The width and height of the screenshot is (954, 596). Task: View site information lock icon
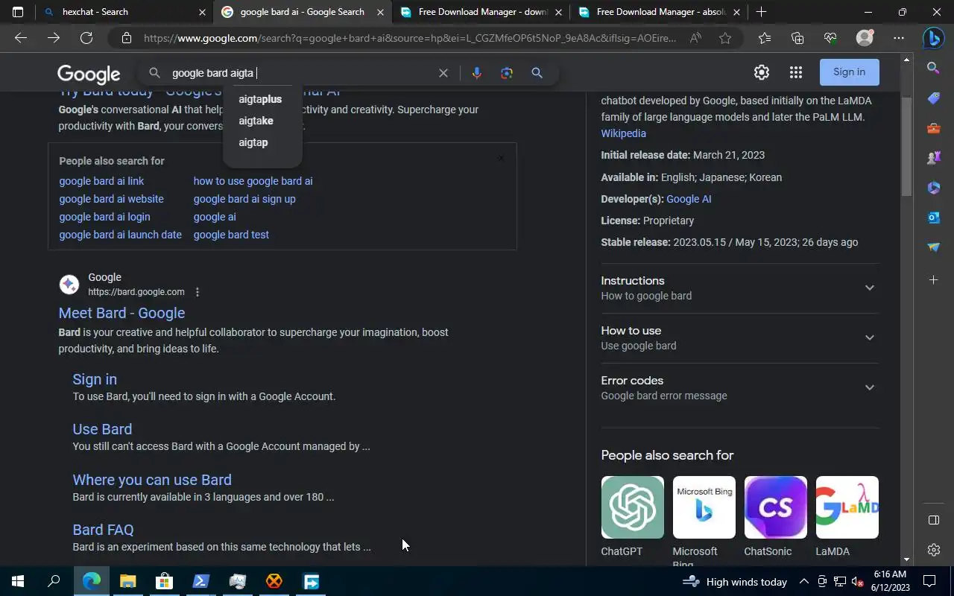[x=127, y=38]
